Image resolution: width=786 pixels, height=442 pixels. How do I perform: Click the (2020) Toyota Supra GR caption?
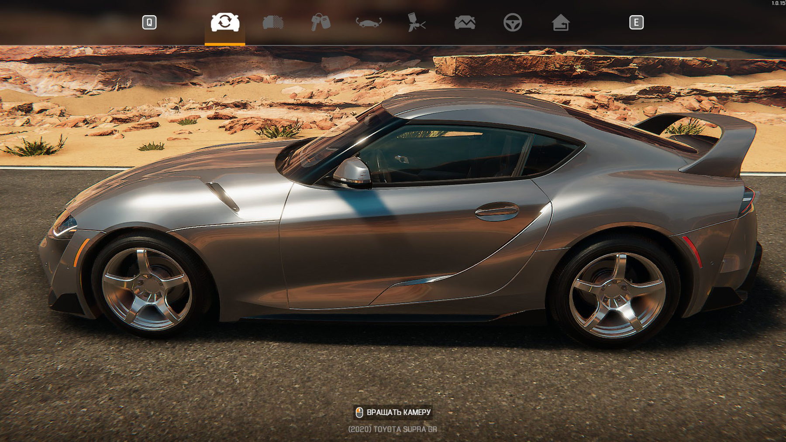pos(392,429)
